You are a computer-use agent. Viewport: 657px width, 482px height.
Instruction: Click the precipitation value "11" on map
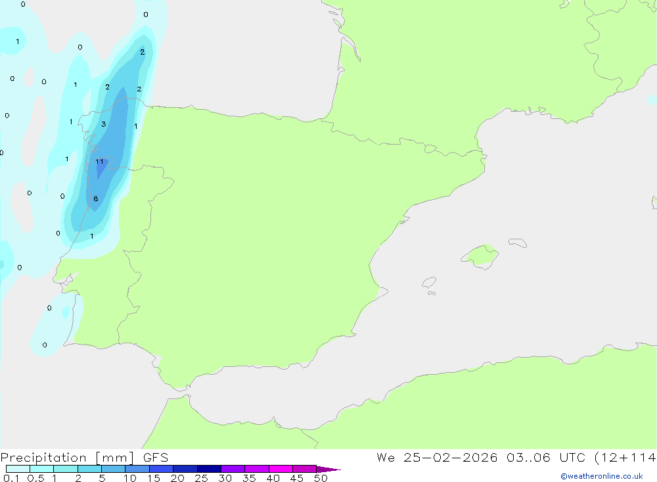(99, 162)
